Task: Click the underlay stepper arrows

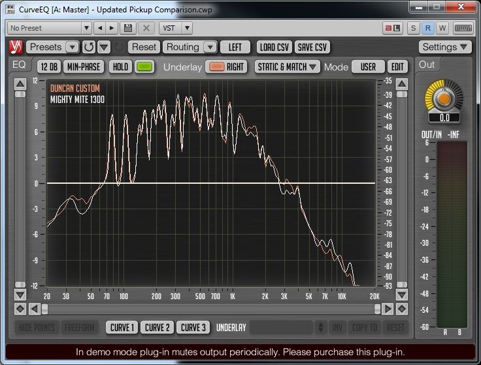Action: [321, 327]
